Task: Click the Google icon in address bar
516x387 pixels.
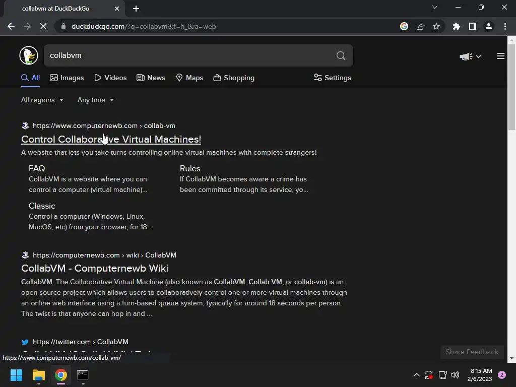Action: [x=404, y=26]
